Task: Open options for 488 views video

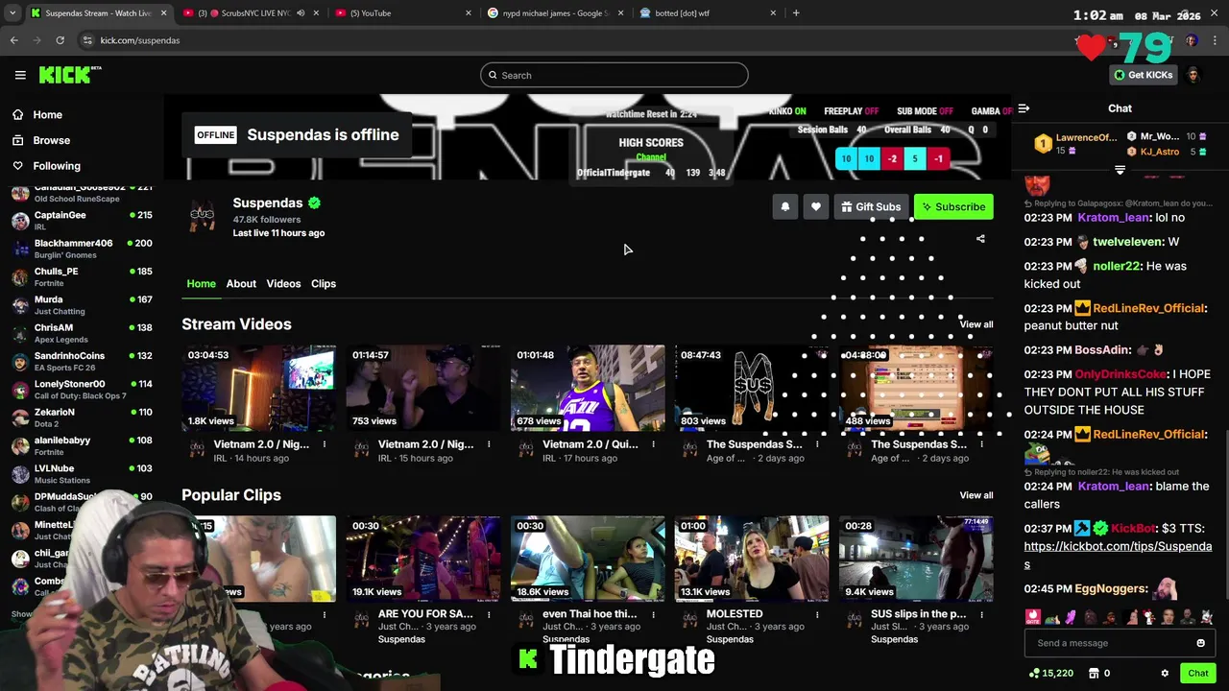Action: coord(981,444)
